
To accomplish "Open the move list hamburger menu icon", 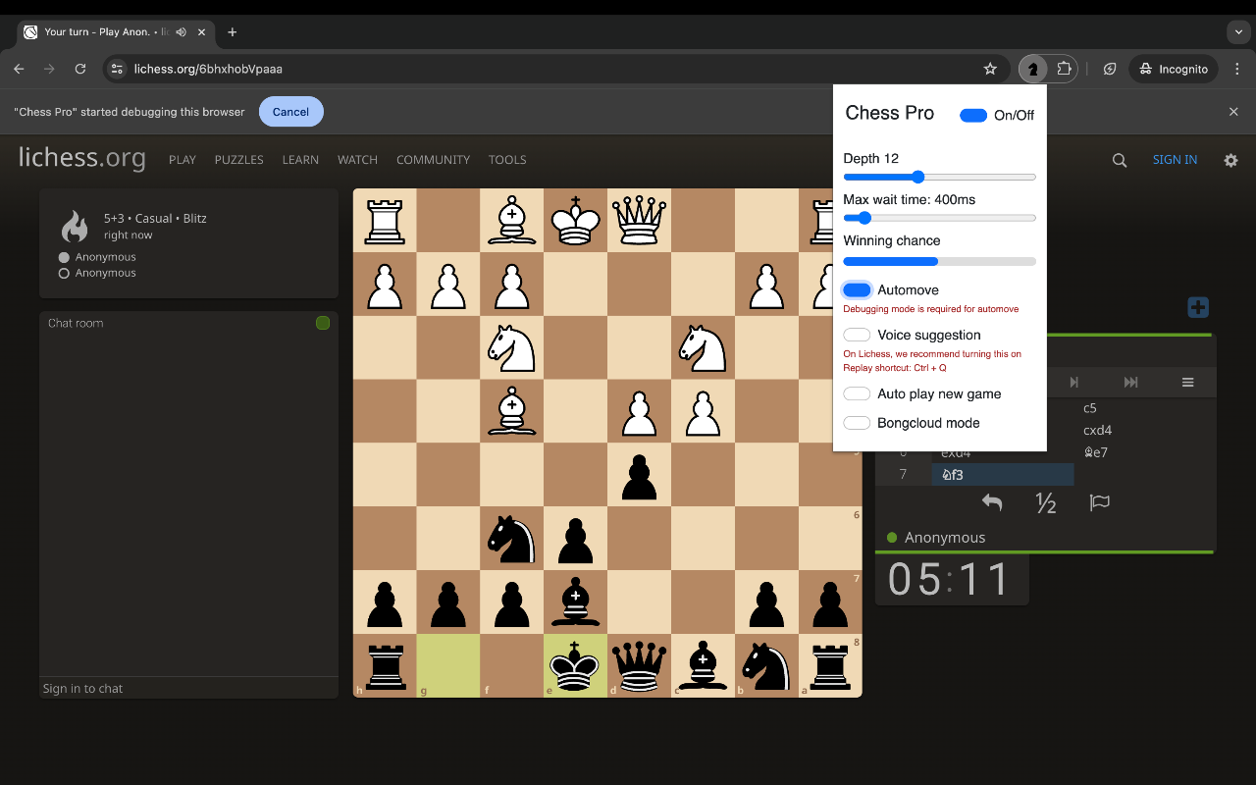I will click(1187, 382).
